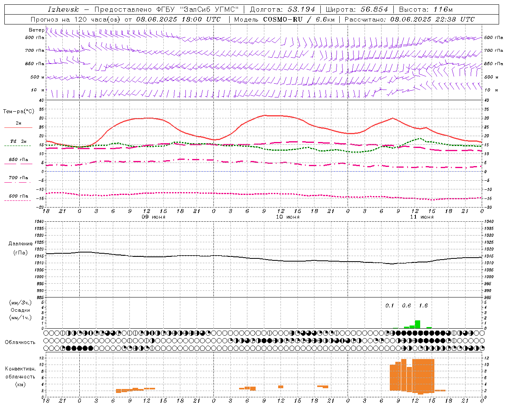
Task: Click the 'Конвективн.' convective panel label
Action: pyautogui.click(x=21, y=369)
